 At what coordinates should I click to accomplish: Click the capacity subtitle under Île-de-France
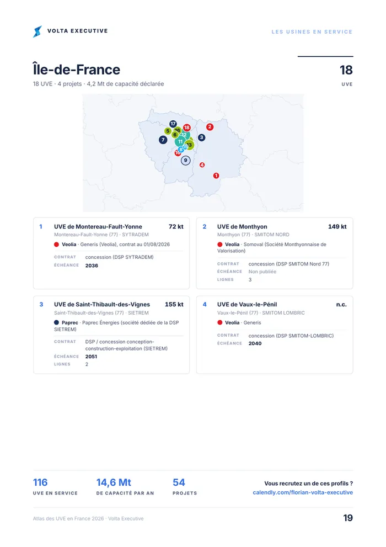(x=98, y=84)
